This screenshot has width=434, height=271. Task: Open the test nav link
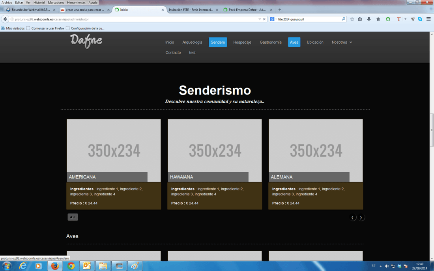(x=192, y=52)
